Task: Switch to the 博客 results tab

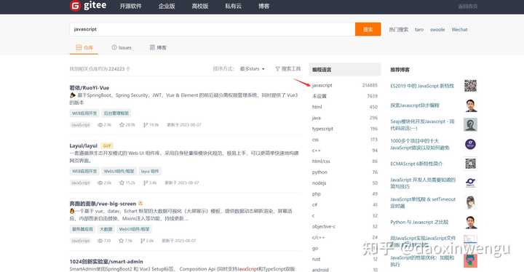Action: tap(158, 48)
